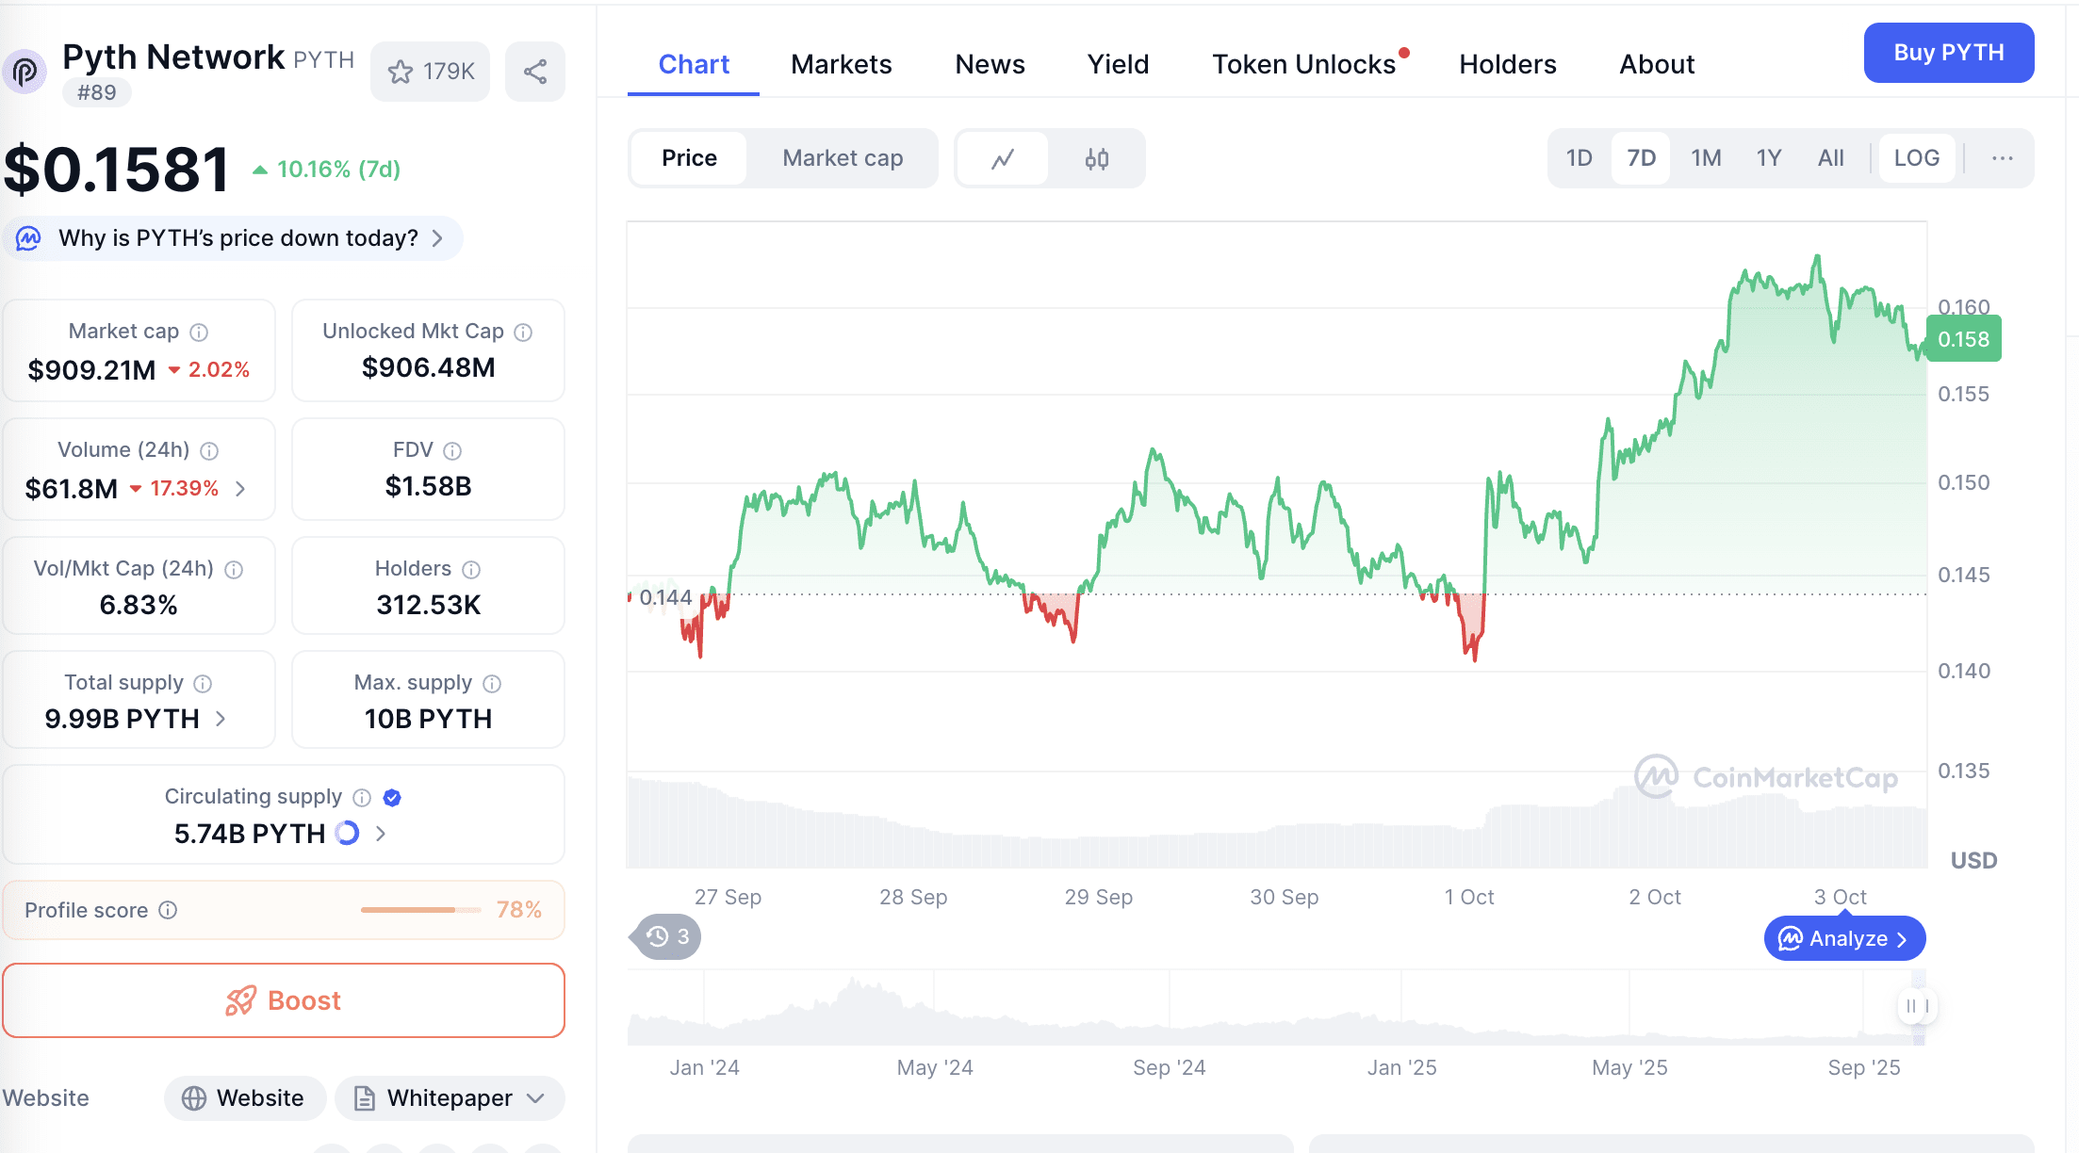
Task: Switch chart to Market cap view
Action: pyautogui.click(x=843, y=158)
